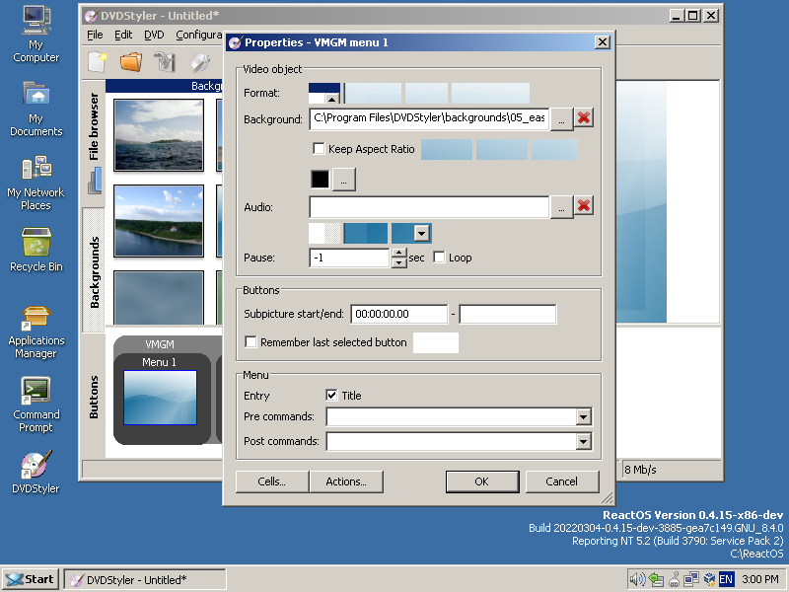The width and height of the screenshot is (789, 592).
Task: Open the Recycle Bin icon
Action: 36,250
